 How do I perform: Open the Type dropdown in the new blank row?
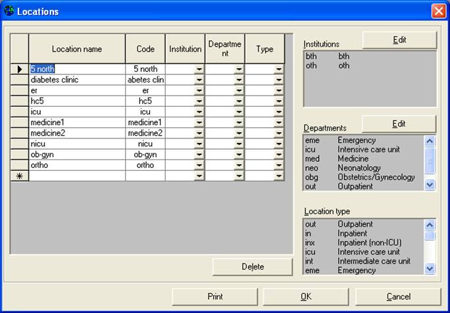pos(278,176)
